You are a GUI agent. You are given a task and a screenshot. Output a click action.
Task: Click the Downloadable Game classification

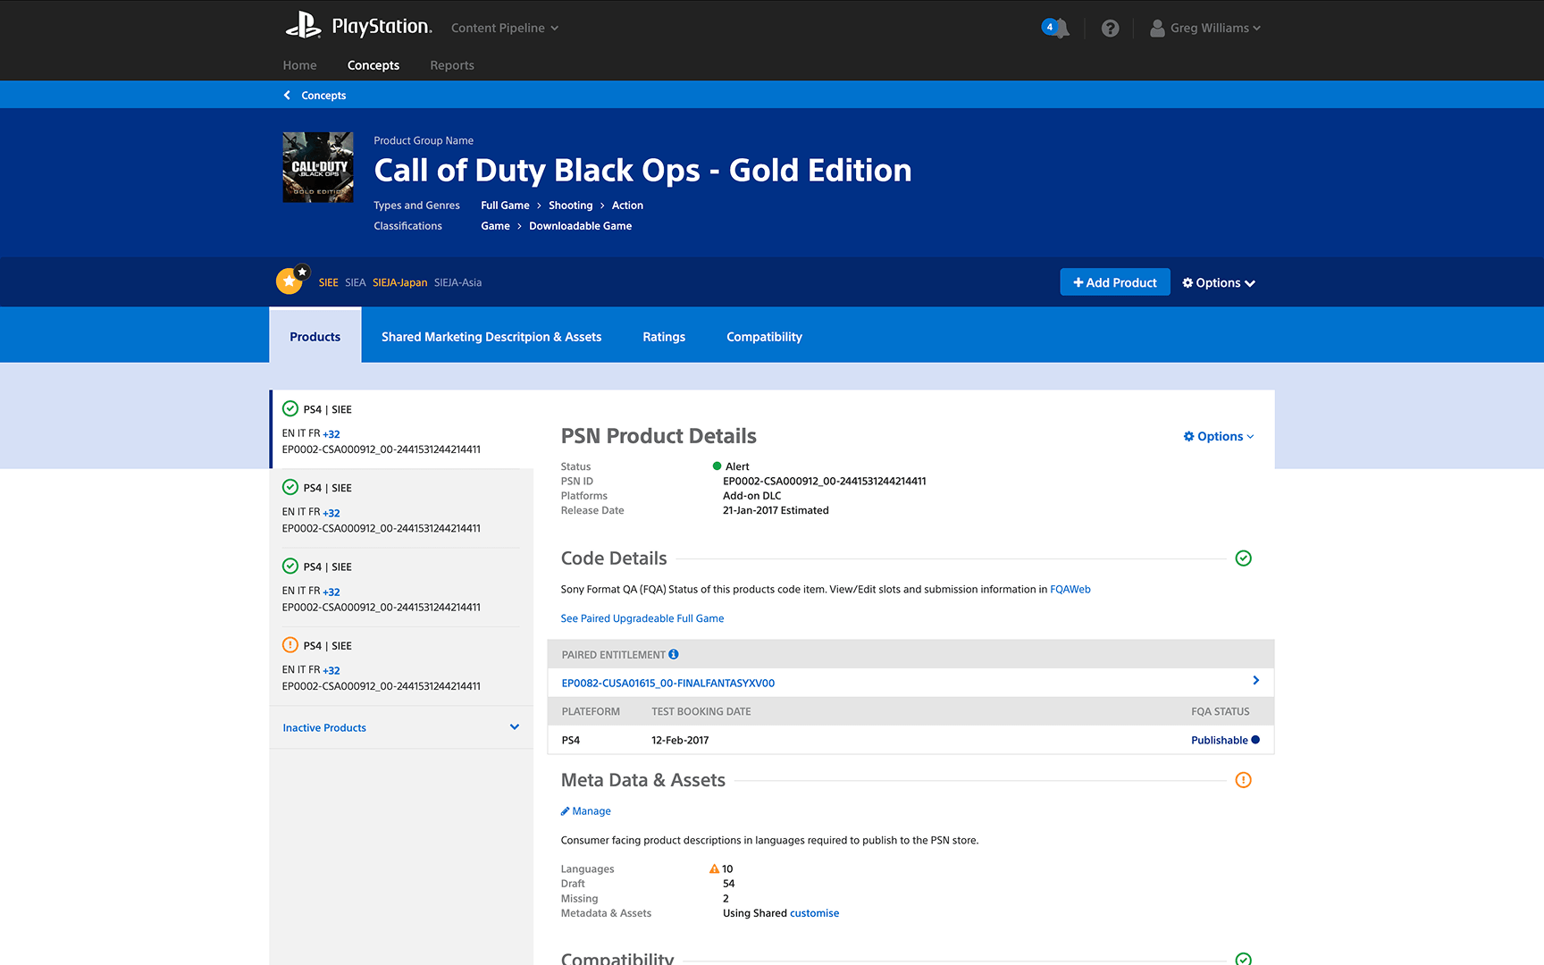pyautogui.click(x=581, y=226)
